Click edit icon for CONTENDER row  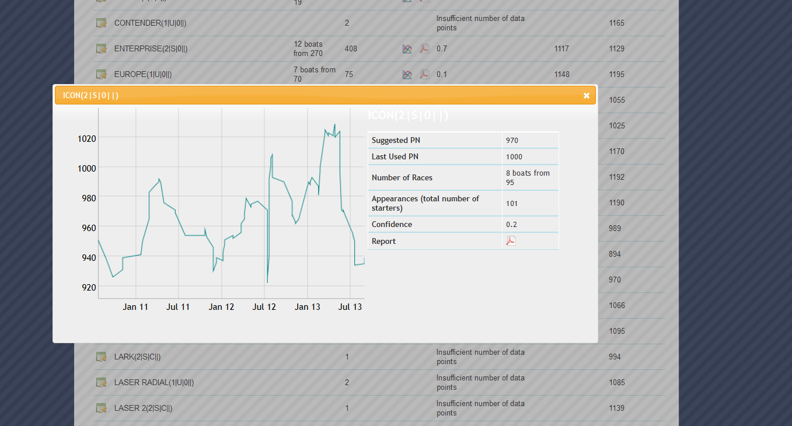(x=102, y=23)
